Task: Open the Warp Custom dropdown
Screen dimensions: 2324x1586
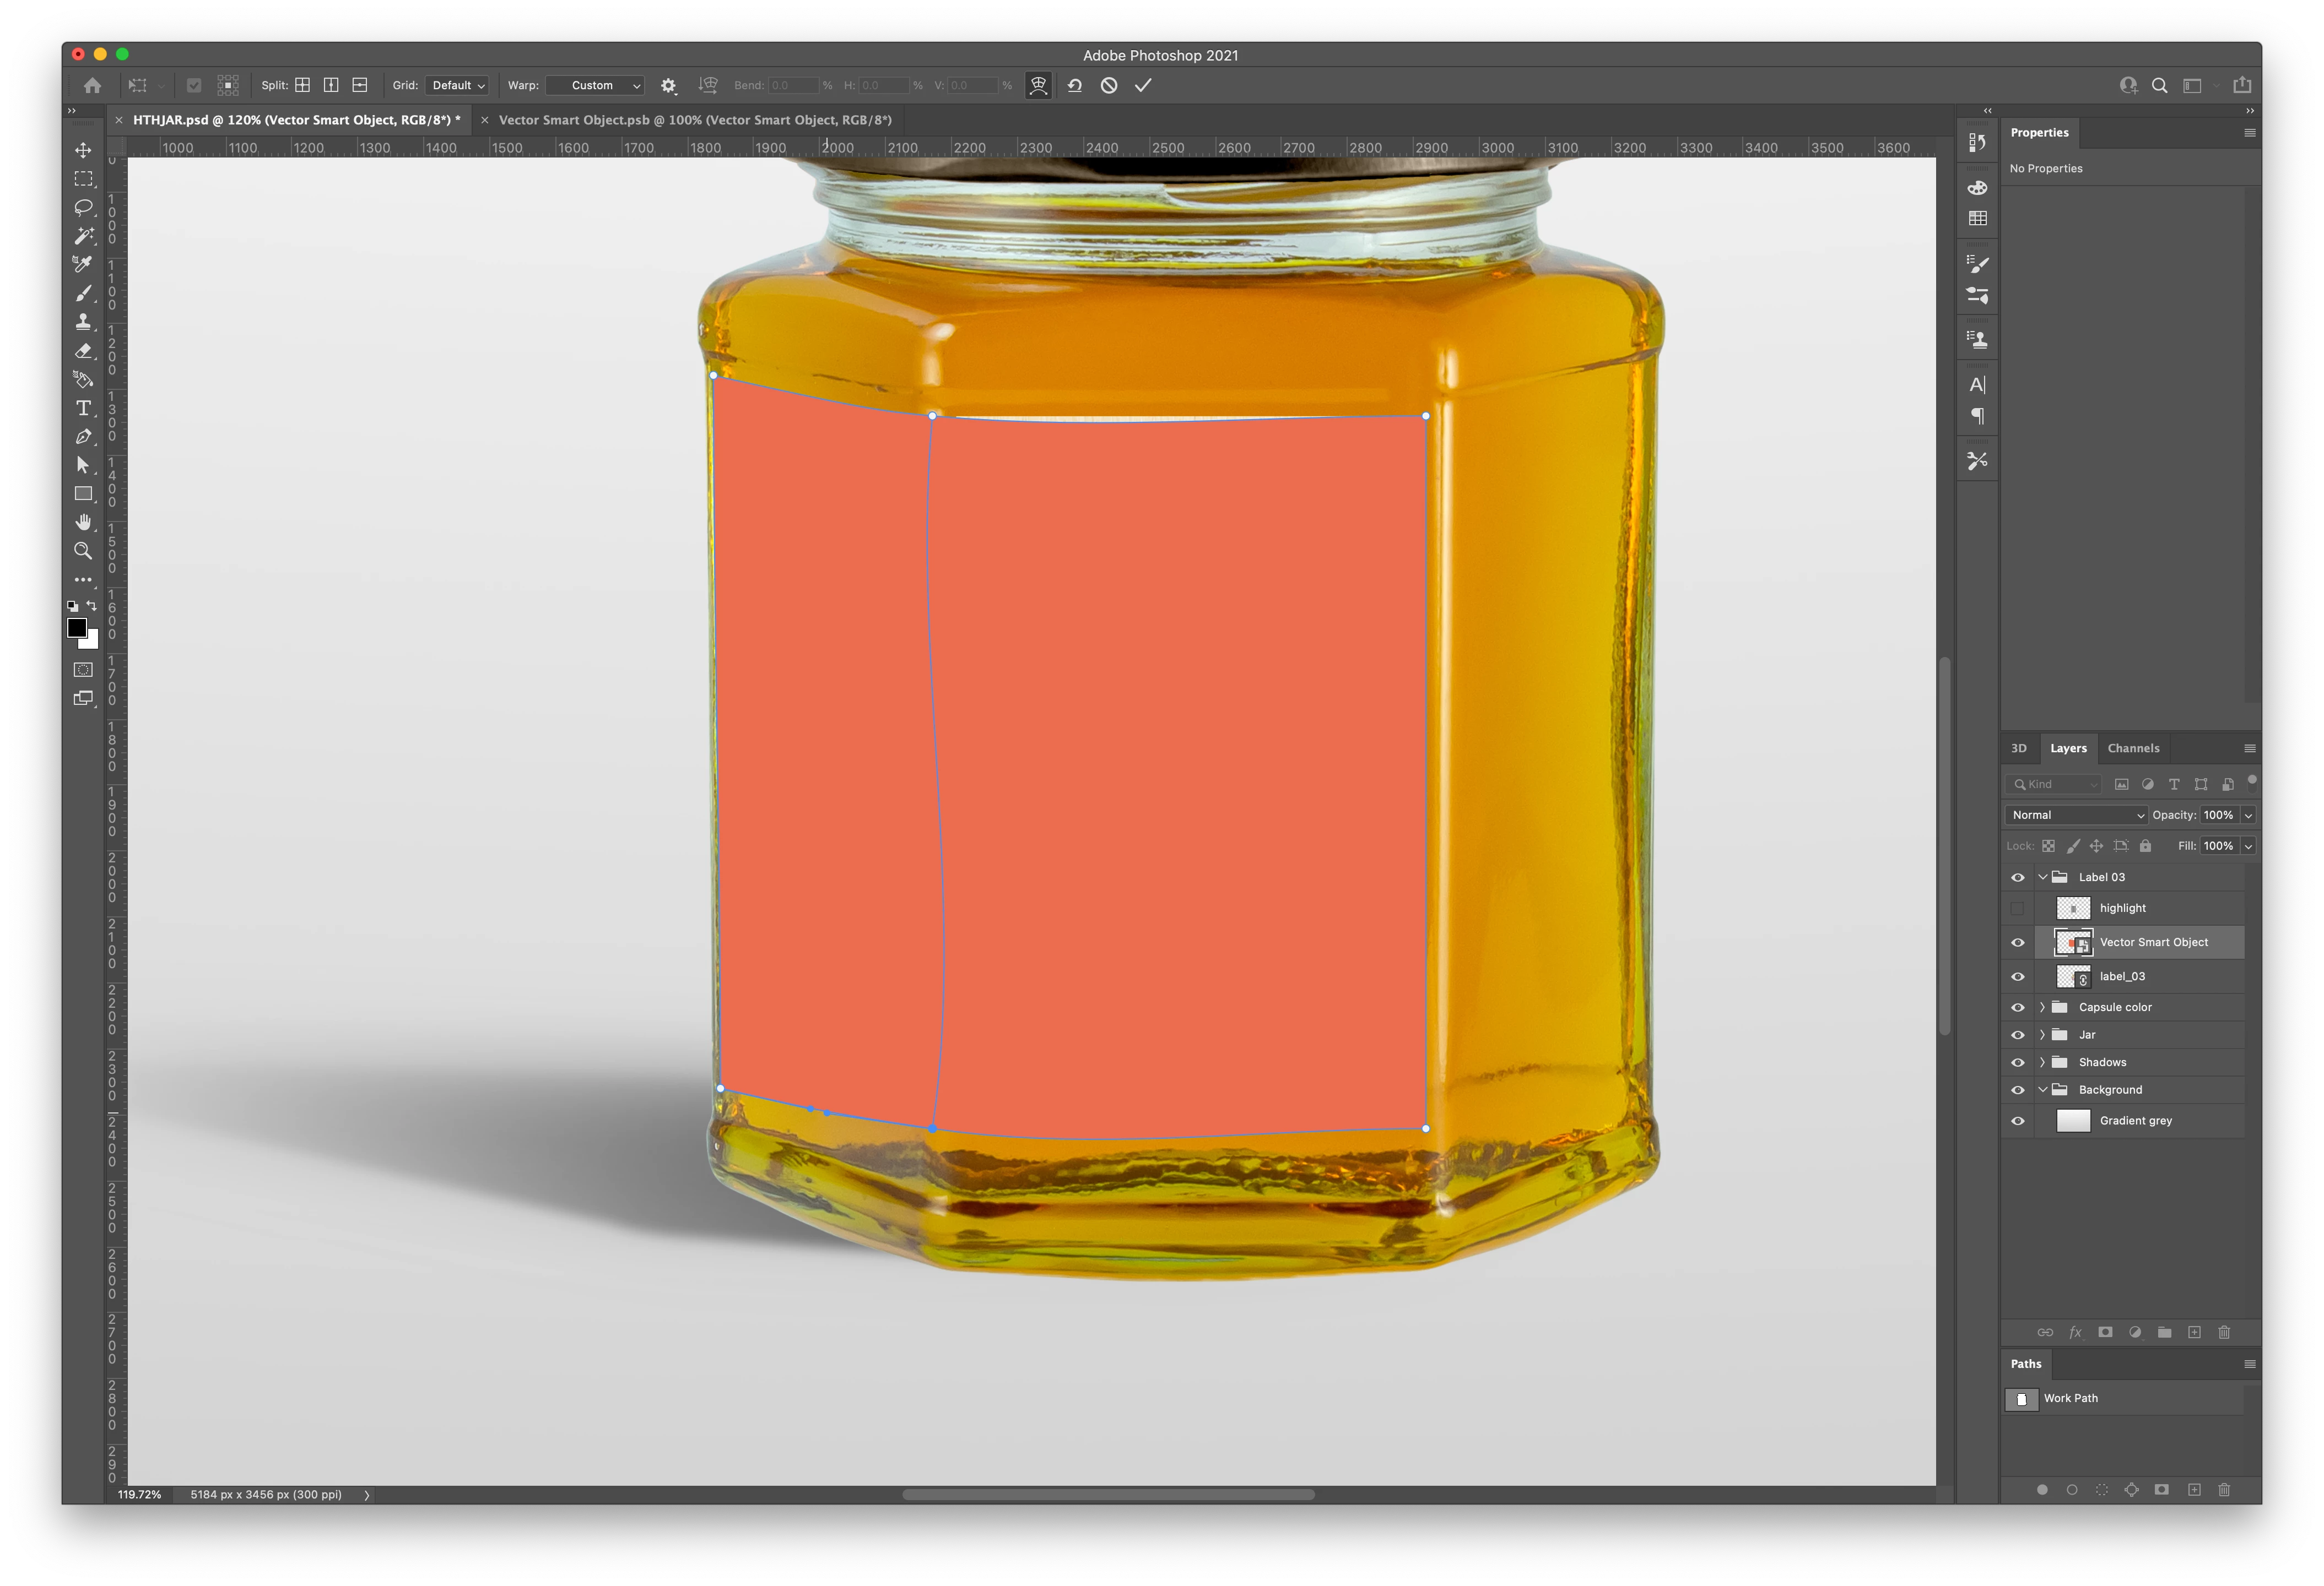Action: point(595,86)
